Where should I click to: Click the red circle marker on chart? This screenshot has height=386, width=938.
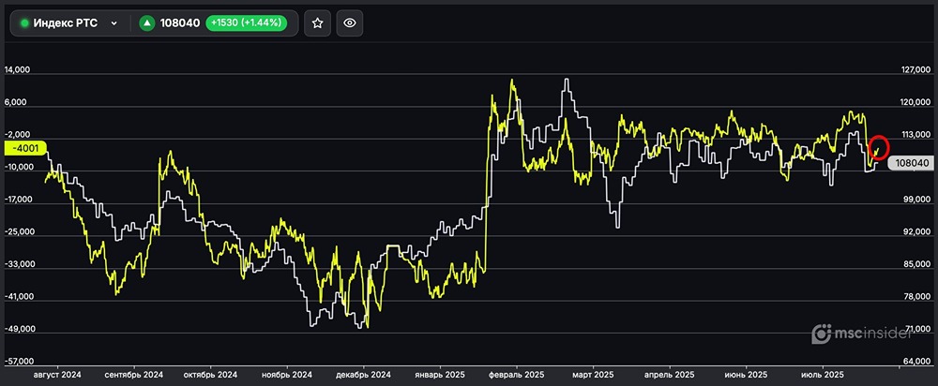coord(879,147)
